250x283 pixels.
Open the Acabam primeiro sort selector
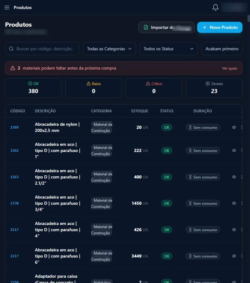point(222,49)
